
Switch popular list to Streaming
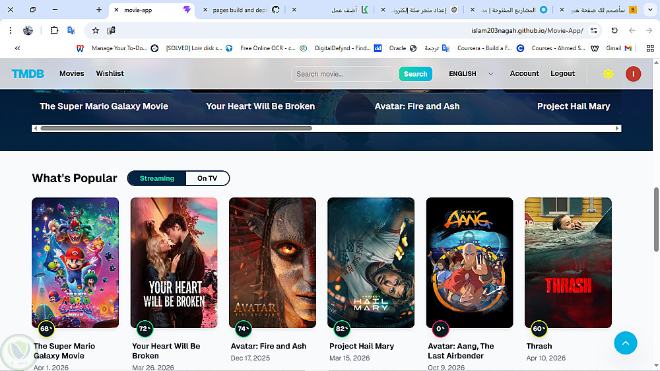click(156, 178)
